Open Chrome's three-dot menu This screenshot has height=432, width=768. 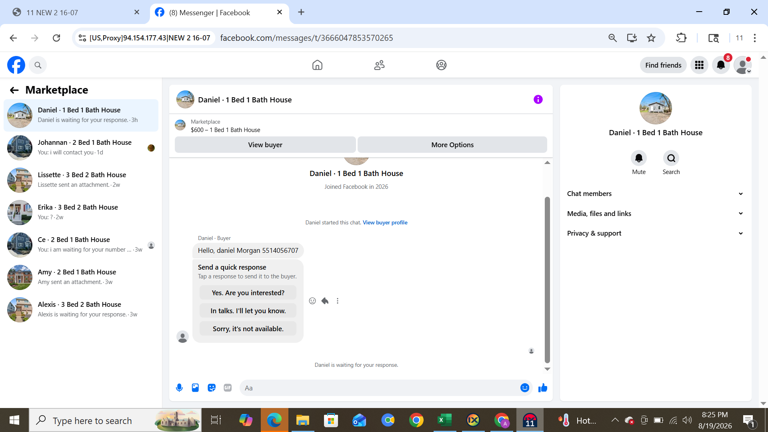tap(755, 38)
